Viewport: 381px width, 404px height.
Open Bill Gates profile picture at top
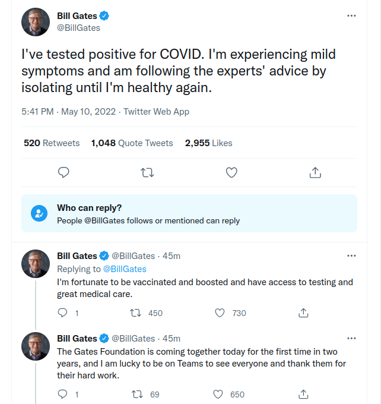coord(36,23)
